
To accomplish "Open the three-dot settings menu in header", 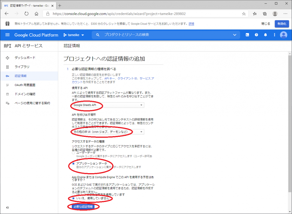I will click(x=274, y=35).
